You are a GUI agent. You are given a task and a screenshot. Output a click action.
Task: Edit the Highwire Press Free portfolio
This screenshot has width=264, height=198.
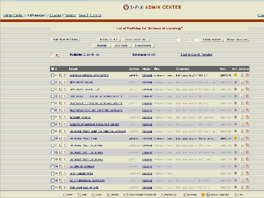pyautogui.click(x=60, y=138)
